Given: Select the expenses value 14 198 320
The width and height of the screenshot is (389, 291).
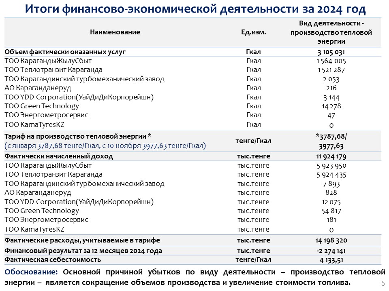Looking at the screenshot, I should 331,240.
